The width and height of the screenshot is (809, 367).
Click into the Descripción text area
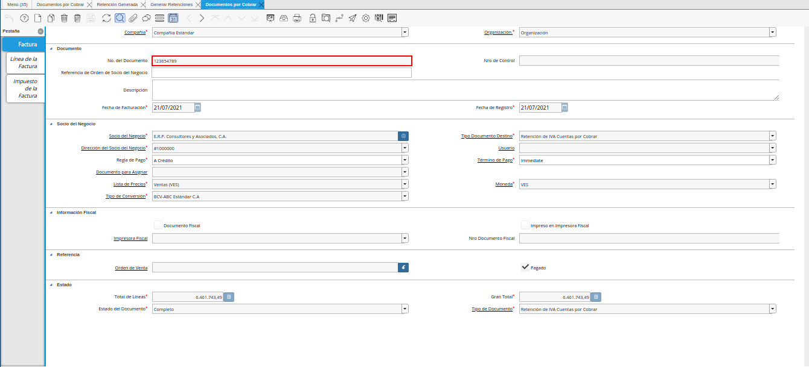(465, 90)
